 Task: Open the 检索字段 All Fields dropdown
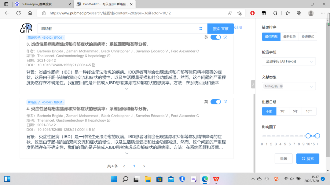point(288,61)
